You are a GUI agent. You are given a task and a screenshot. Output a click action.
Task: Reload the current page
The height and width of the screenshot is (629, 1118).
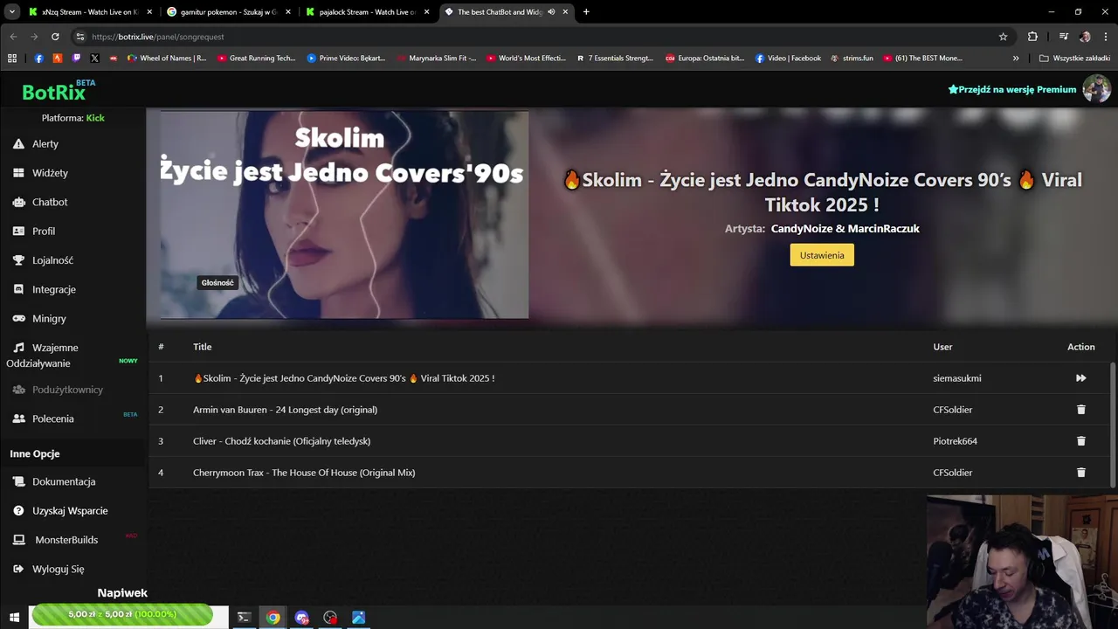55,37
